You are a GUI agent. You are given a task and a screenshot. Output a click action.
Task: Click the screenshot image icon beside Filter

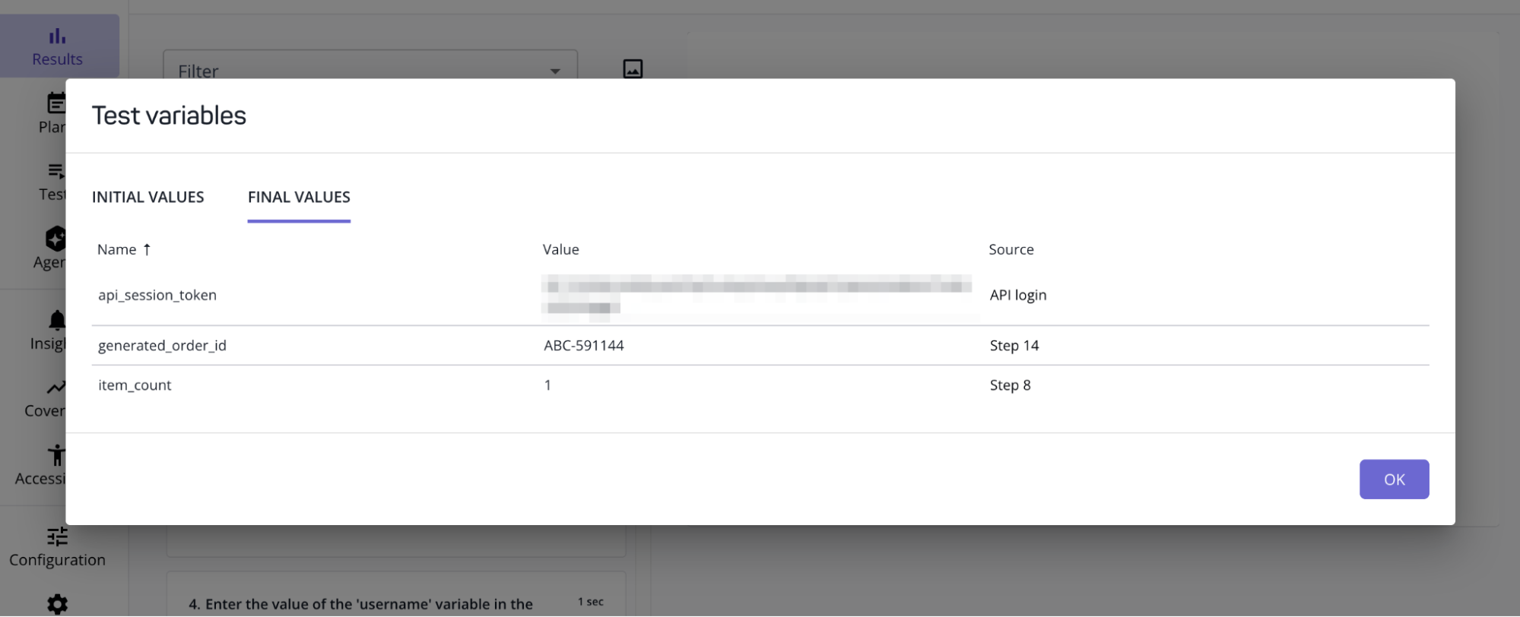click(633, 69)
